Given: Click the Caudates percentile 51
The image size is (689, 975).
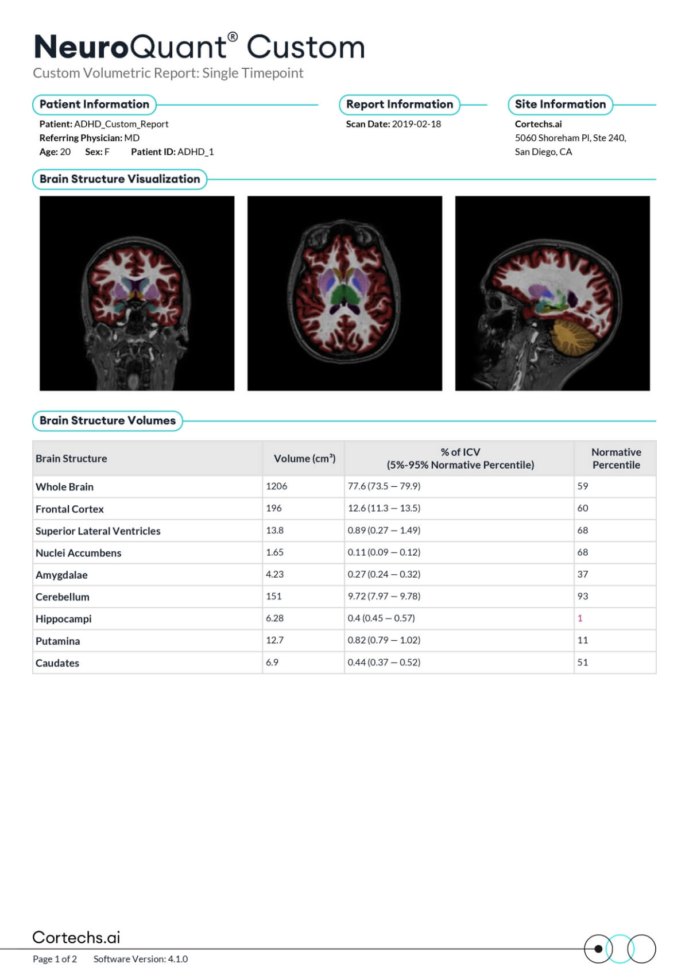Looking at the screenshot, I should click(583, 662).
